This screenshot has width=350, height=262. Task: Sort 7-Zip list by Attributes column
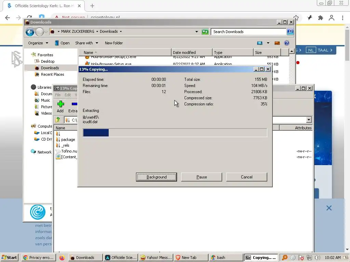(296, 128)
